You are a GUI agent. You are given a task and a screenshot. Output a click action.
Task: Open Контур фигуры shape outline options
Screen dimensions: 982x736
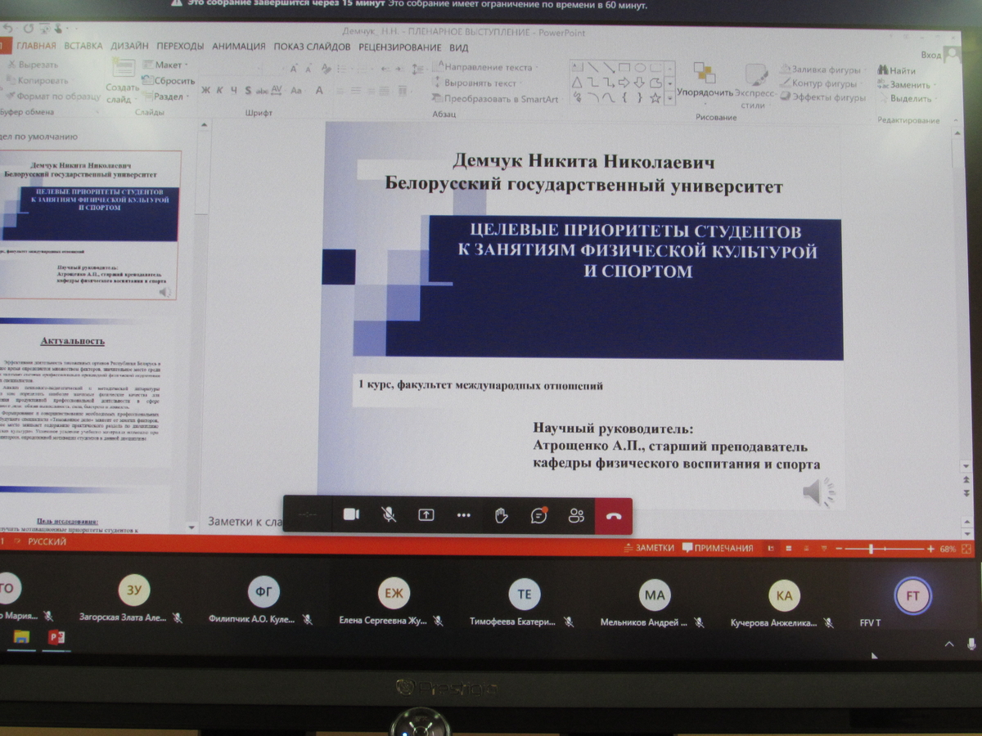[819, 83]
